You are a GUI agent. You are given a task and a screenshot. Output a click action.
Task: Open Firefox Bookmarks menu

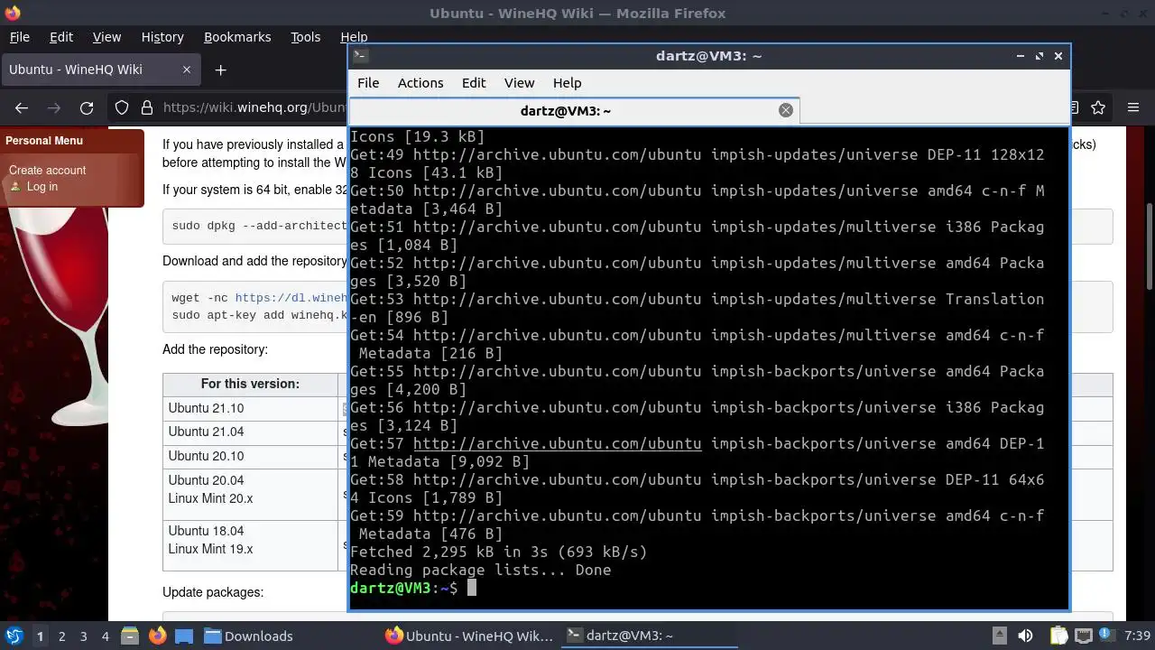pyautogui.click(x=237, y=37)
